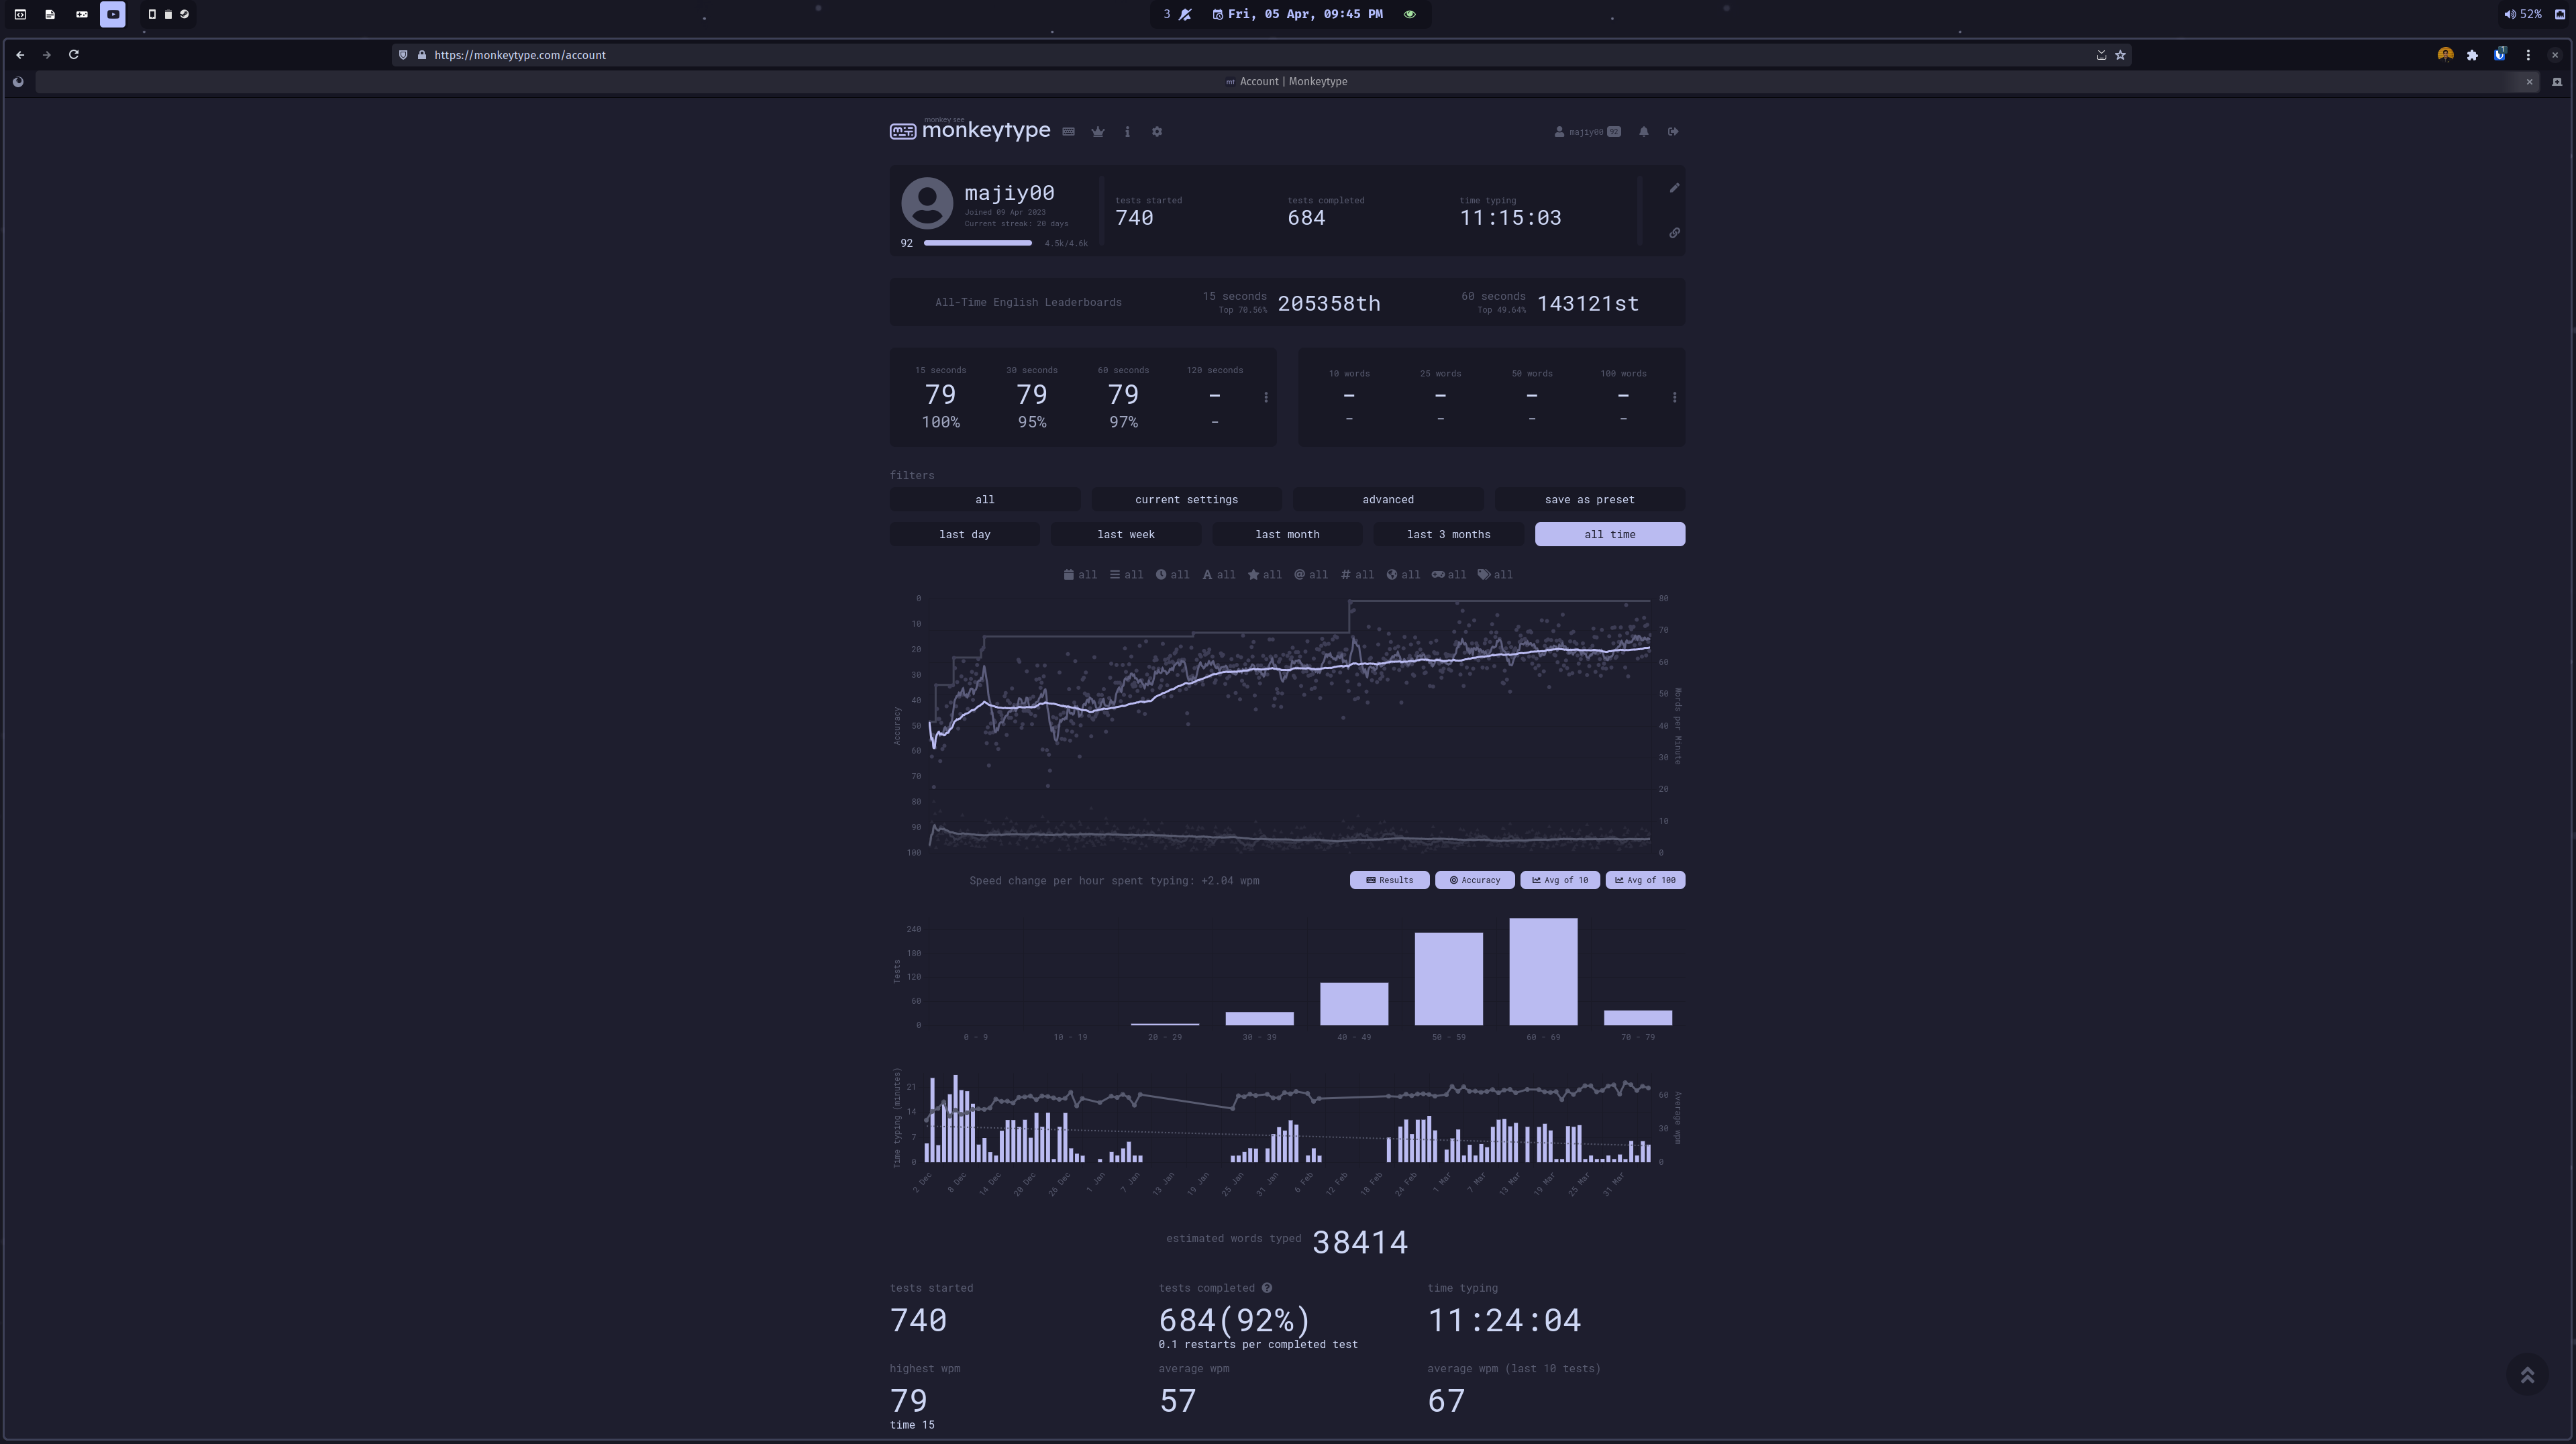Open browser three-dot menu
The height and width of the screenshot is (1444, 2576).
[2528, 55]
